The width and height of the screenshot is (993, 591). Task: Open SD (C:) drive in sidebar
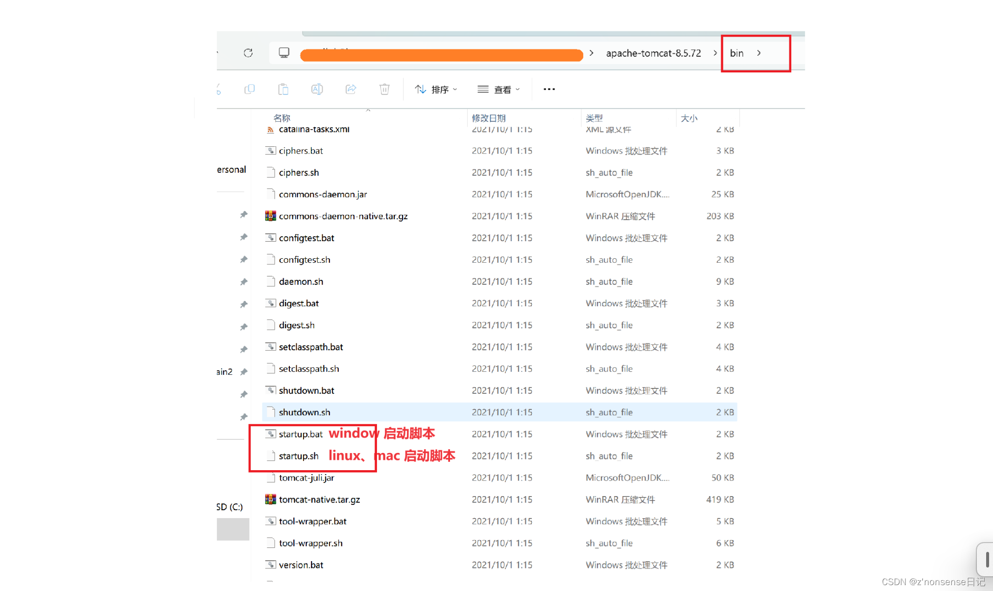pos(230,507)
